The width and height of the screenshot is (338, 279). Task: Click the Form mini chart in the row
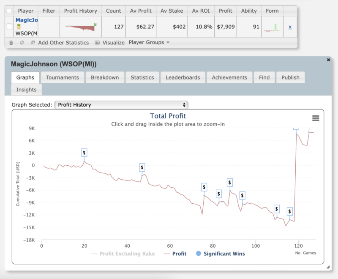(x=272, y=27)
